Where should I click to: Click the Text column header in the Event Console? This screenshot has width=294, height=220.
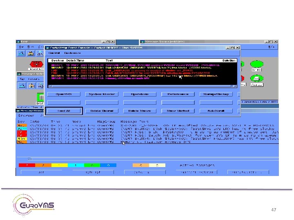109,60
